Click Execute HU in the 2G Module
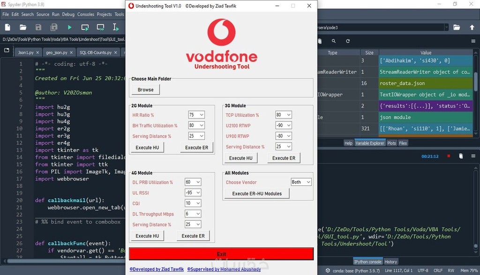Image resolution: width=480 pixels, height=275 pixels. (x=147, y=148)
